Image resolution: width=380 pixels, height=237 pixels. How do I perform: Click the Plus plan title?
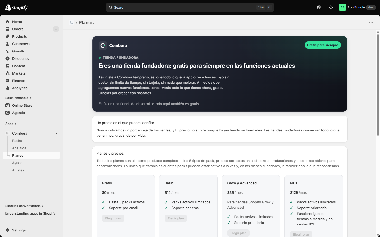[293, 183]
